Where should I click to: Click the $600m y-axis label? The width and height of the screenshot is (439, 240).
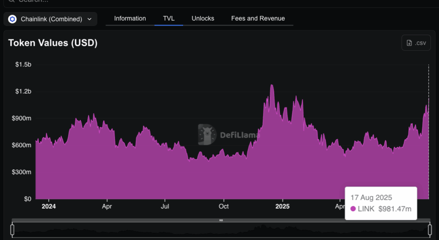[x=21, y=145]
